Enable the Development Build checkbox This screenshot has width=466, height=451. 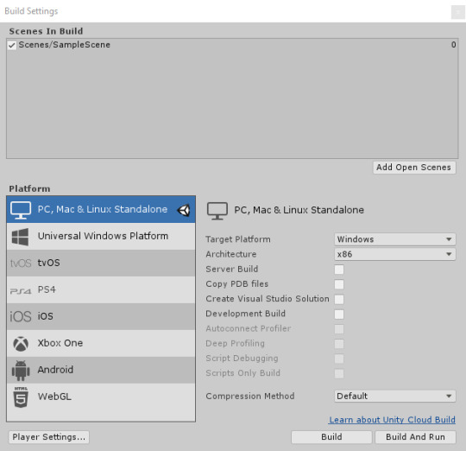pyautogui.click(x=339, y=314)
